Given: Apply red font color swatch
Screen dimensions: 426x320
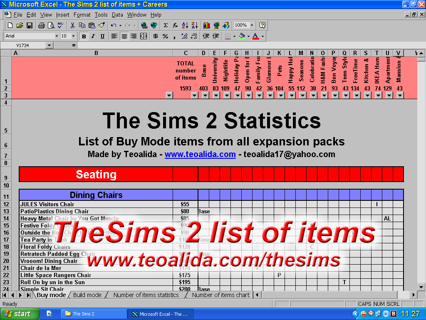Looking at the screenshot, I should pos(255,37).
